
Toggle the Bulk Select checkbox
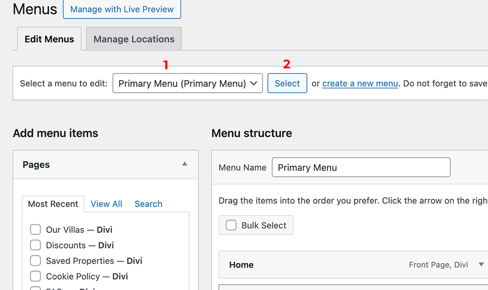point(231,225)
